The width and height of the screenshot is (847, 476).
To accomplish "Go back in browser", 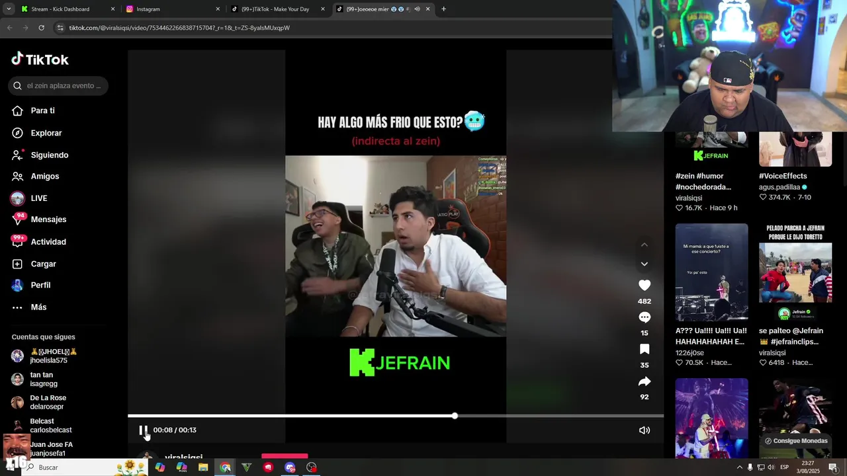I will pyautogui.click(x=9, y=28).
